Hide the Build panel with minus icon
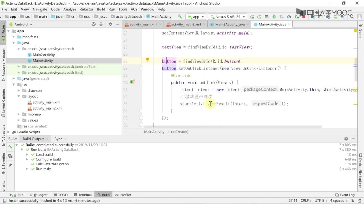The image size is (364, 204). pyautogui.click(x=353, y=139)
